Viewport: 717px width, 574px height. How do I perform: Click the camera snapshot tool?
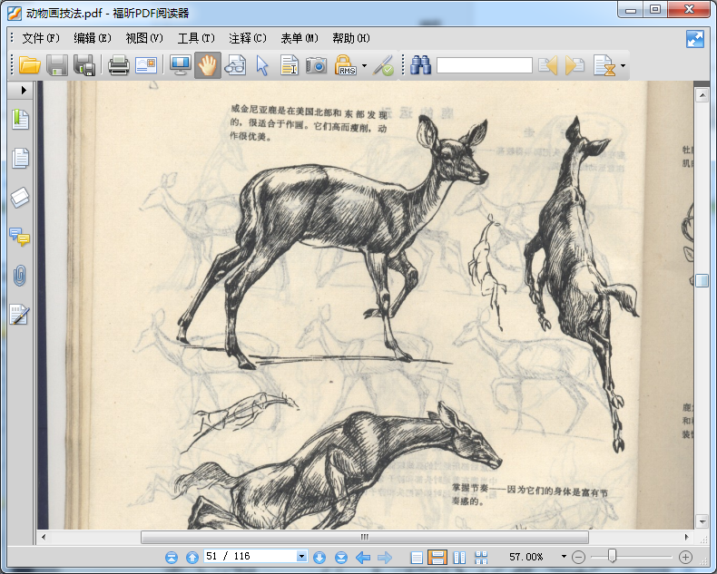317,65
